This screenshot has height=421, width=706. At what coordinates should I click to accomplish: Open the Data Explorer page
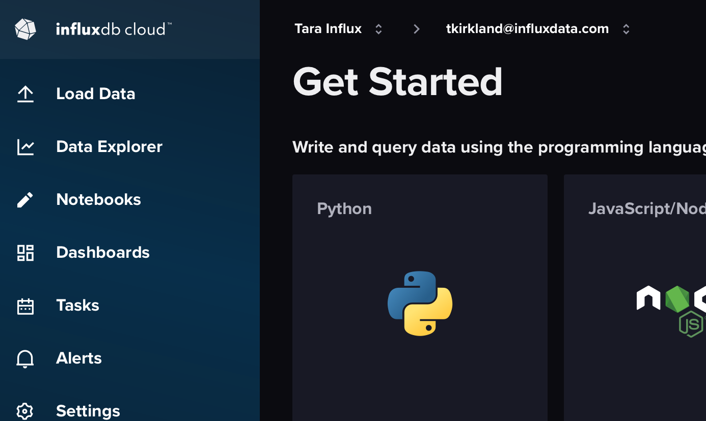pyautogui.click(x=109, y=146)
